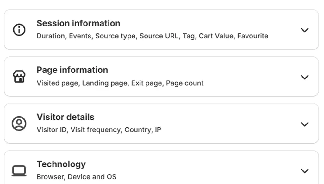The height and width of the screenshot is (184, 324).
Task: Click the Visitor ID, Visit frequency description text
Action: click(99, 130)
